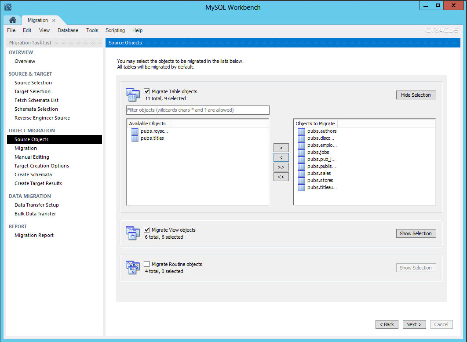The image size is (467, 342).
Task: Uncheck Migrate View objects
Action: [147, 229]
